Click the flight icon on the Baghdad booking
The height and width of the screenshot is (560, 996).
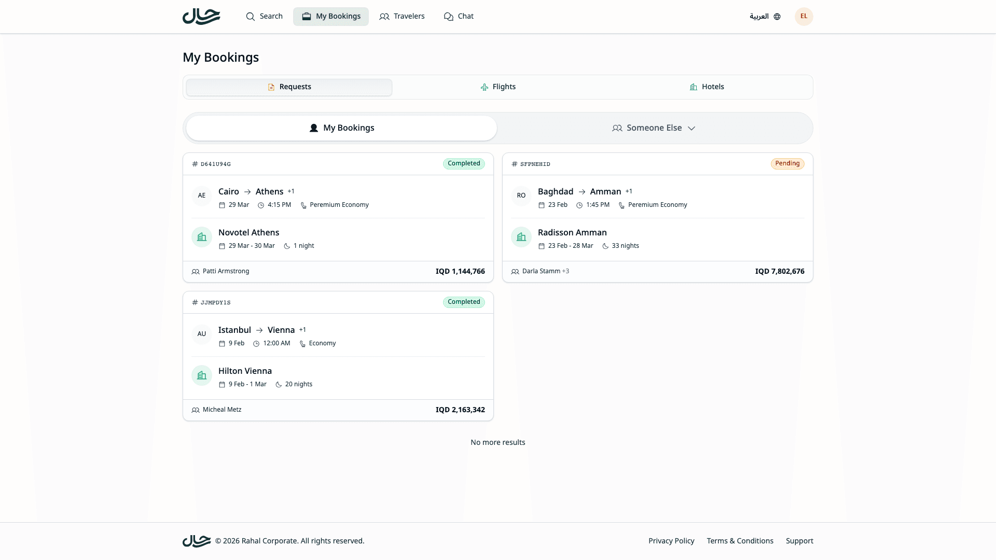point(521,196)
